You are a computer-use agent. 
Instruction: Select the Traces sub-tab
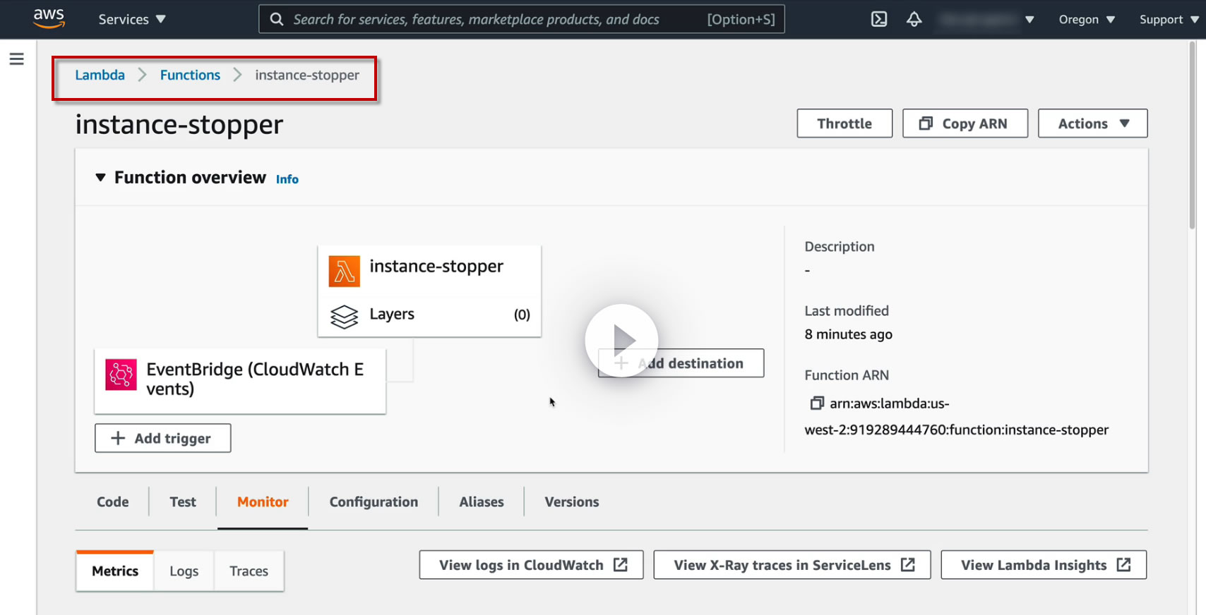coord(249,571)
